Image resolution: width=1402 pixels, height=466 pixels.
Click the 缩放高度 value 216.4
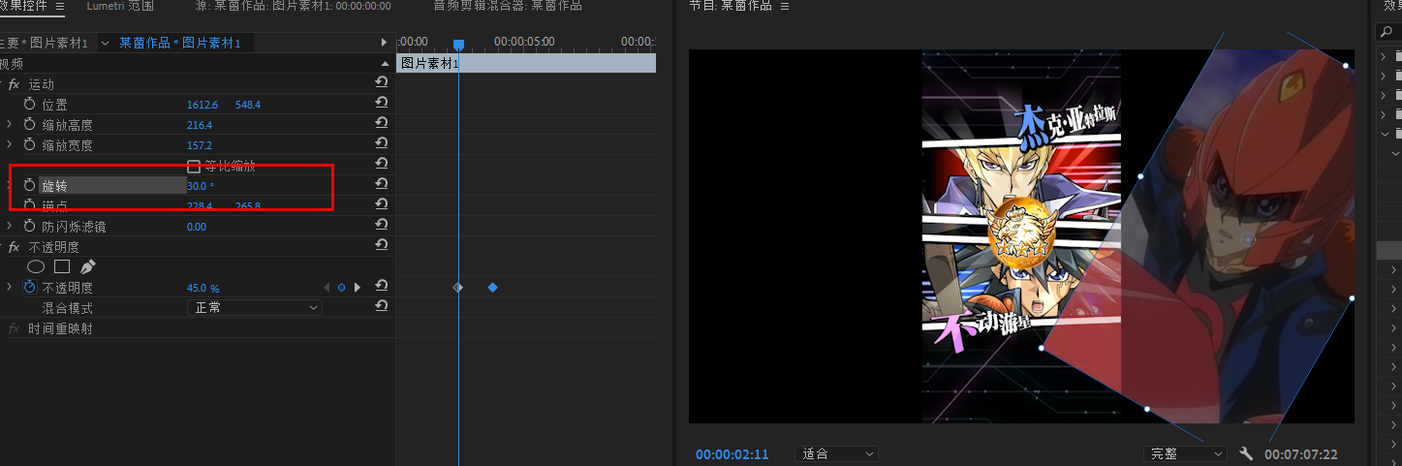(x=200, y=125)
